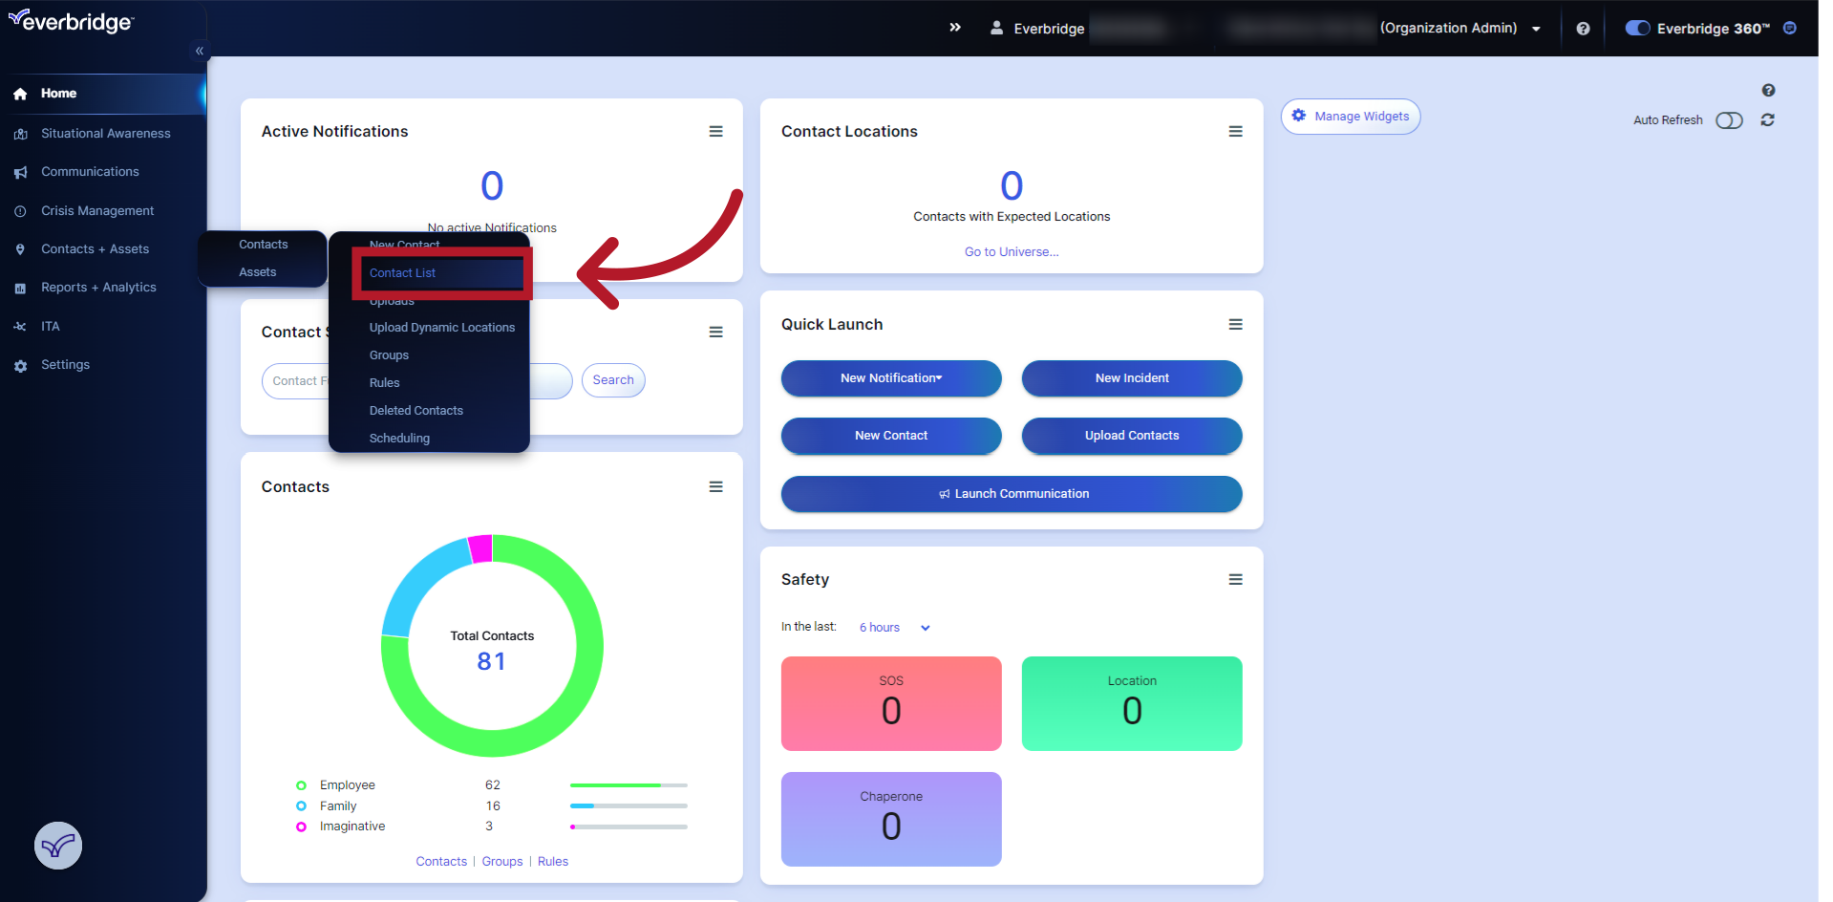Enable the Auto Refresh toggle
This screenshot has width=1833, height=902.
pos(1729,120)
